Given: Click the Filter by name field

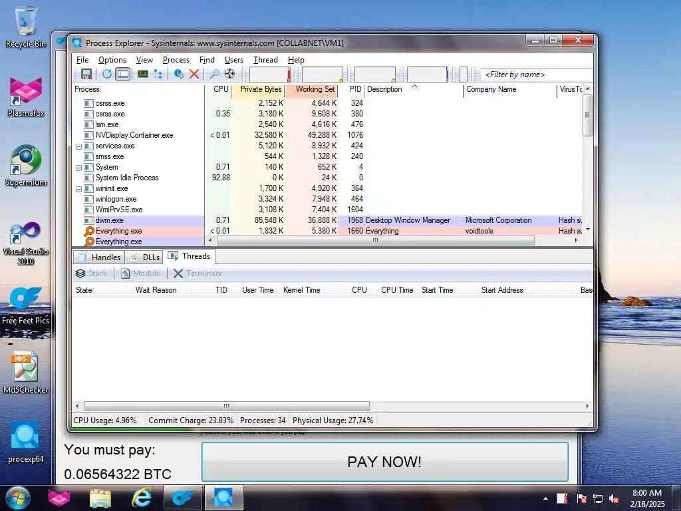Looking at the screenshot, I should (x=537, y=75).
